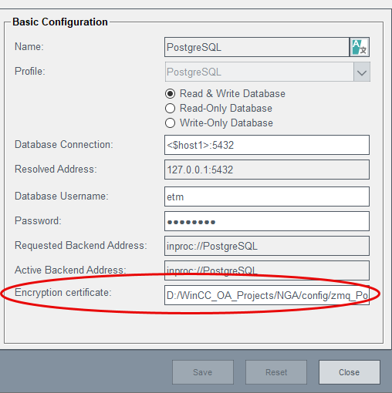Click the Resolved Address field 127.0.0.1:5432
Viewport: 392px width, 393px height.
(267, 170)
